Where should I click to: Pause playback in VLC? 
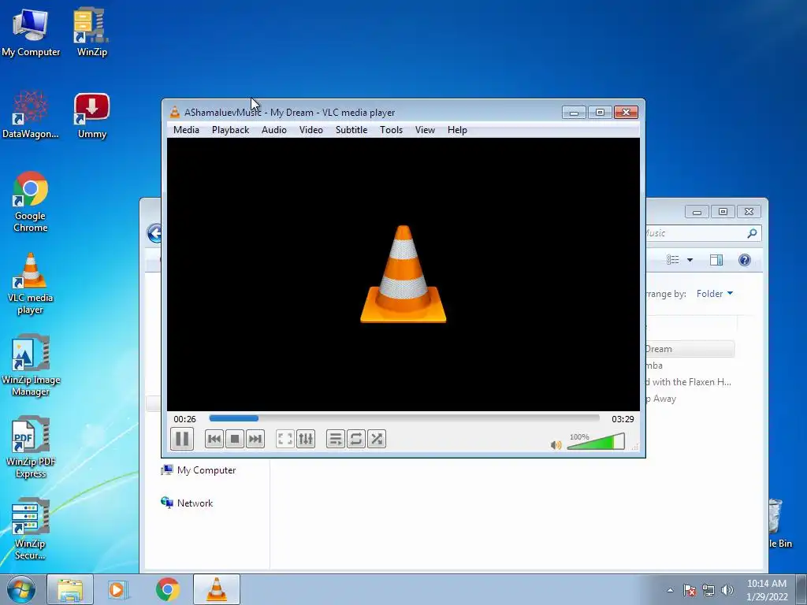[x=182, y=439]
